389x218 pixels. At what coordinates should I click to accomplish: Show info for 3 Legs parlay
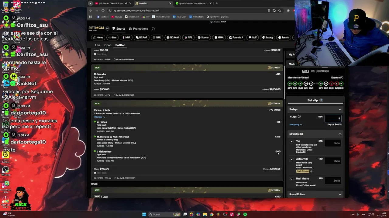point(299,117)
